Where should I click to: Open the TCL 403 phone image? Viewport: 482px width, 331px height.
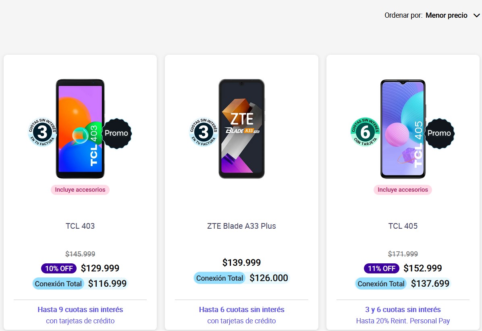click(x=80, y=129)
